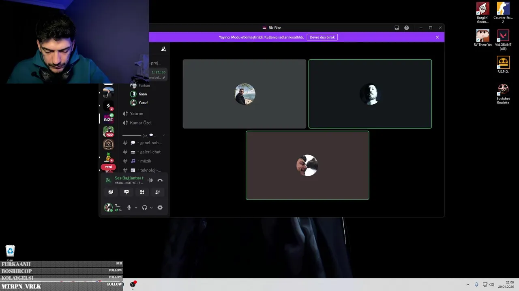
Task: Open the Burglin' Gnomes desktop shortcut
Action: coord(483,13)
